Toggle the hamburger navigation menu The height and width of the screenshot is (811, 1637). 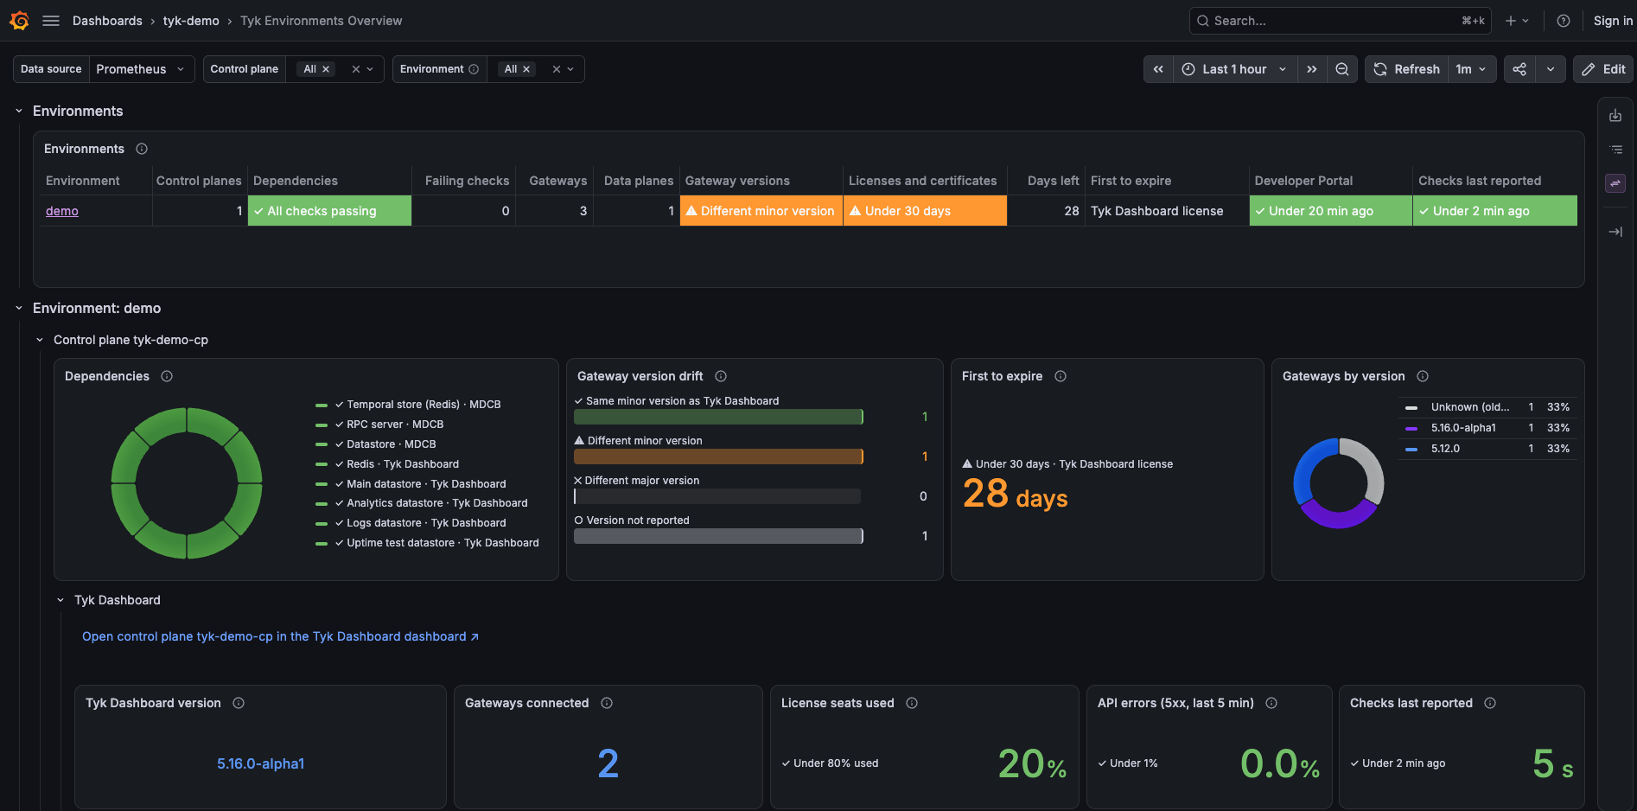click(x=51, y=21)
